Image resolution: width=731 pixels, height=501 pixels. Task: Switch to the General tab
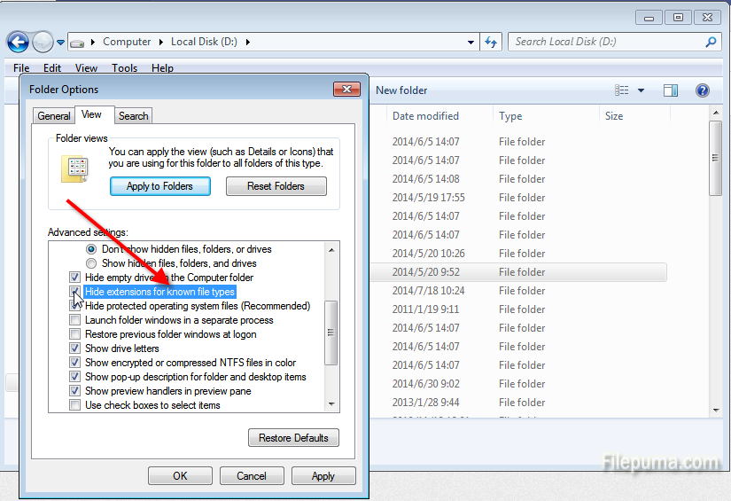pyautogui.click(x=53, y=115)
